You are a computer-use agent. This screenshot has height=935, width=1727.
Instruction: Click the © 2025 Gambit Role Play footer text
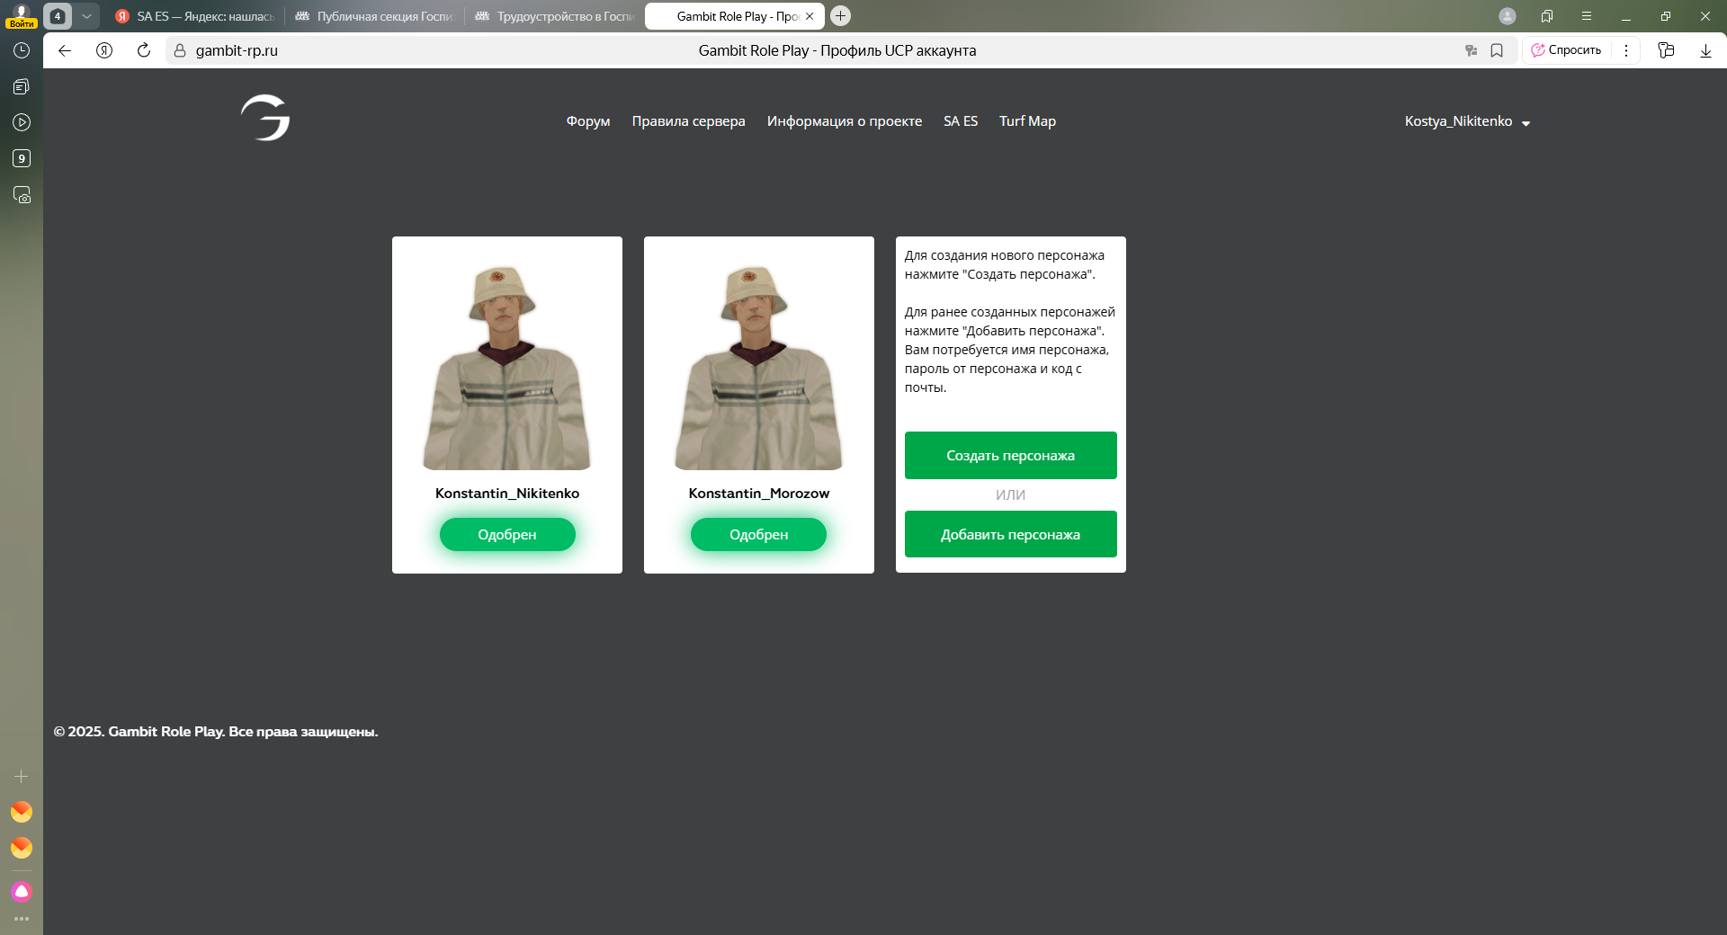point(216,732)
